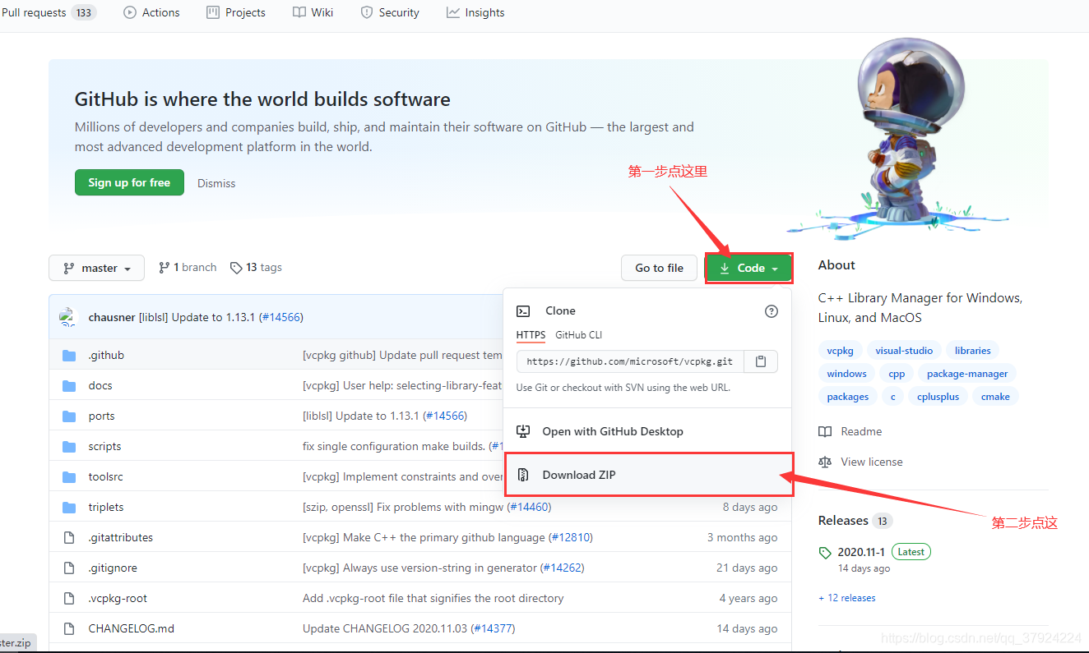
Task: Click chausner author name in latest commit
Action: click(112, 317)
